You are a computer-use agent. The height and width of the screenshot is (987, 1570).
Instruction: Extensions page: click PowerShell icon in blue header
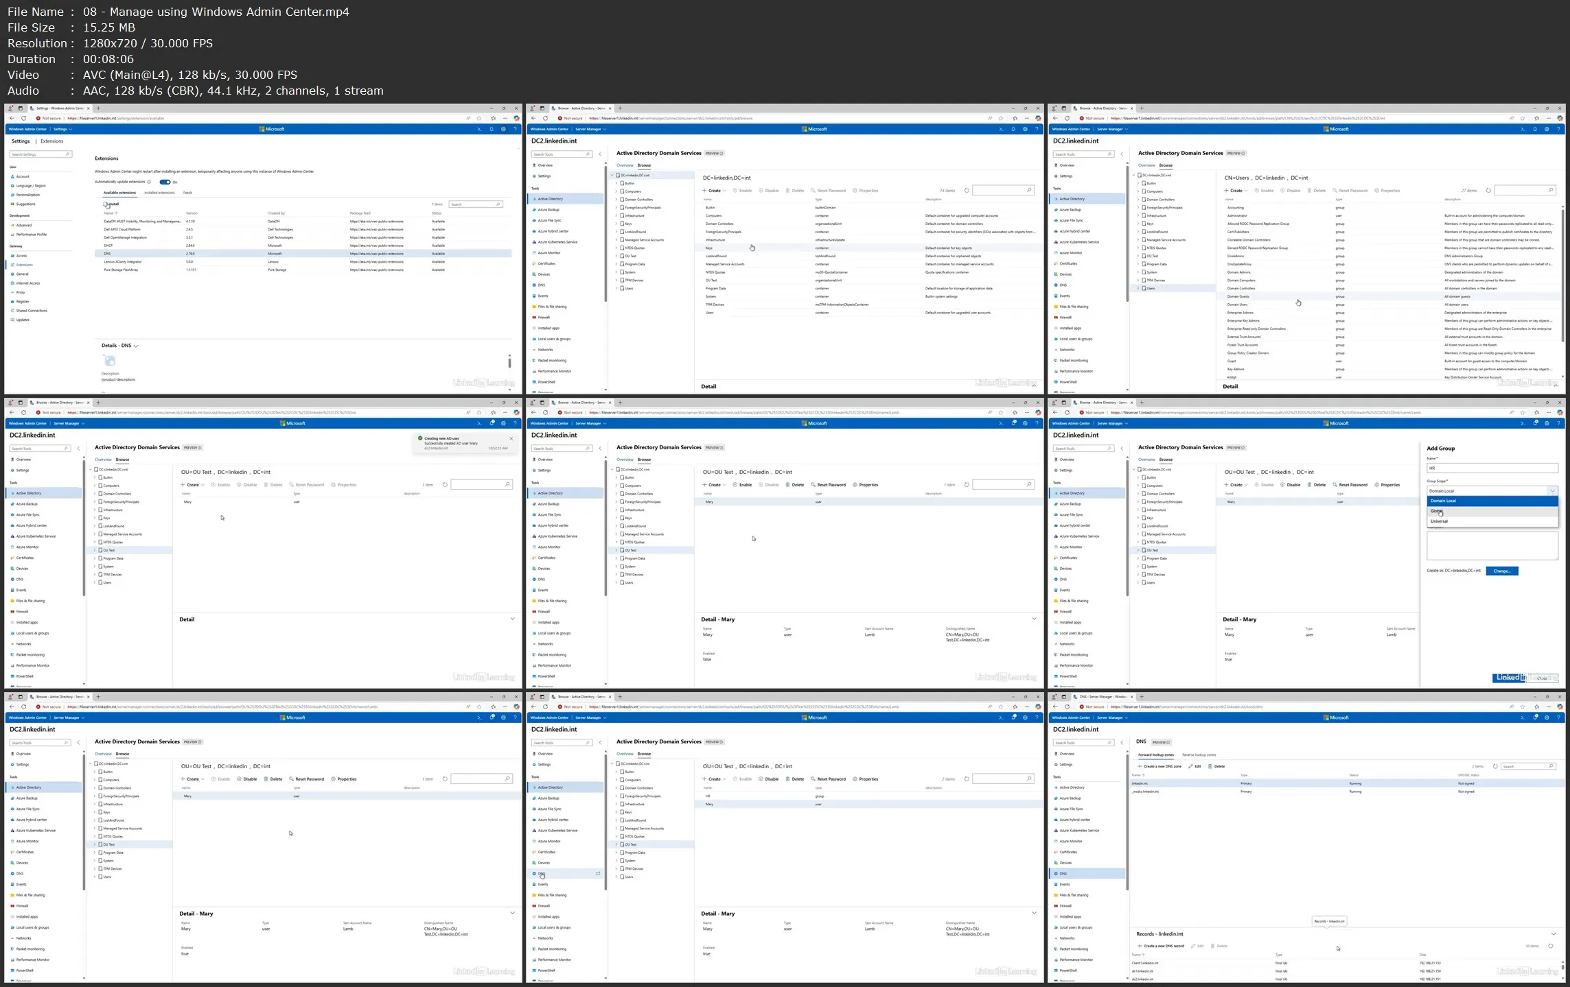click(x=479, y=129)
